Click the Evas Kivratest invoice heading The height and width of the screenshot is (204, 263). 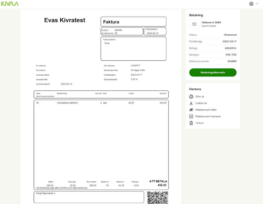[x=65, y=20]
